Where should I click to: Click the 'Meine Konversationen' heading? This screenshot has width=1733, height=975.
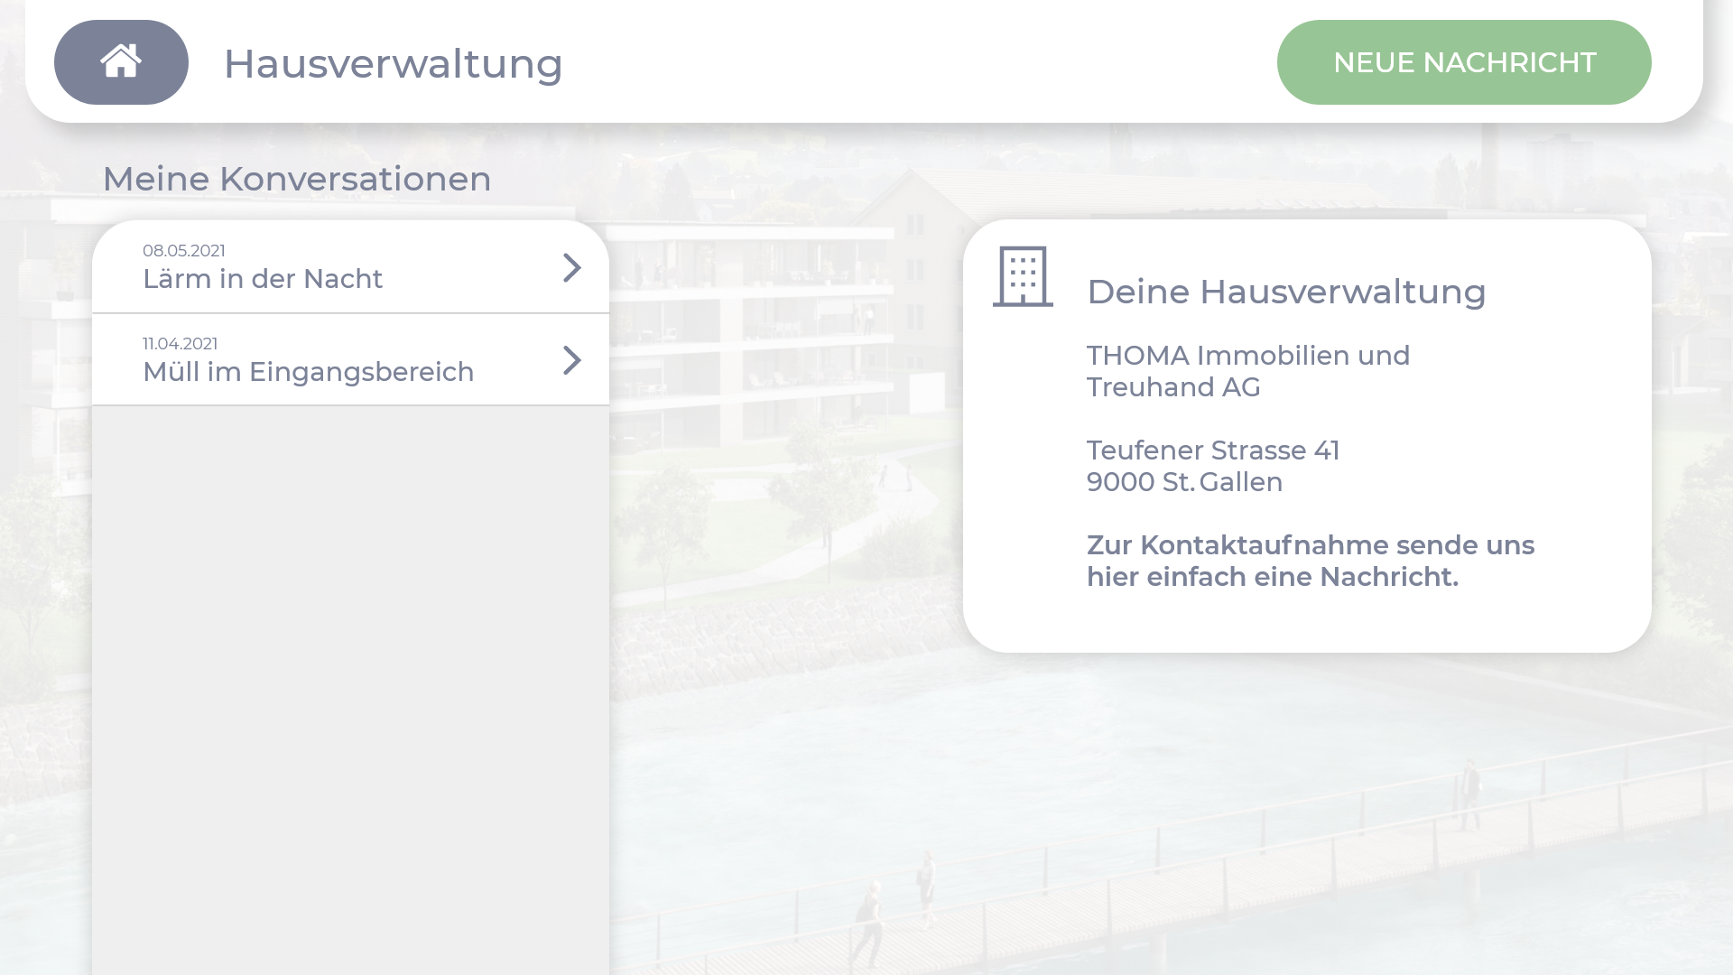point(297,179)
